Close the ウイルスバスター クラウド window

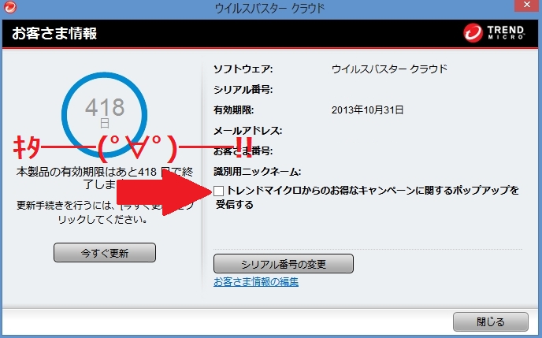click(527, 6)
